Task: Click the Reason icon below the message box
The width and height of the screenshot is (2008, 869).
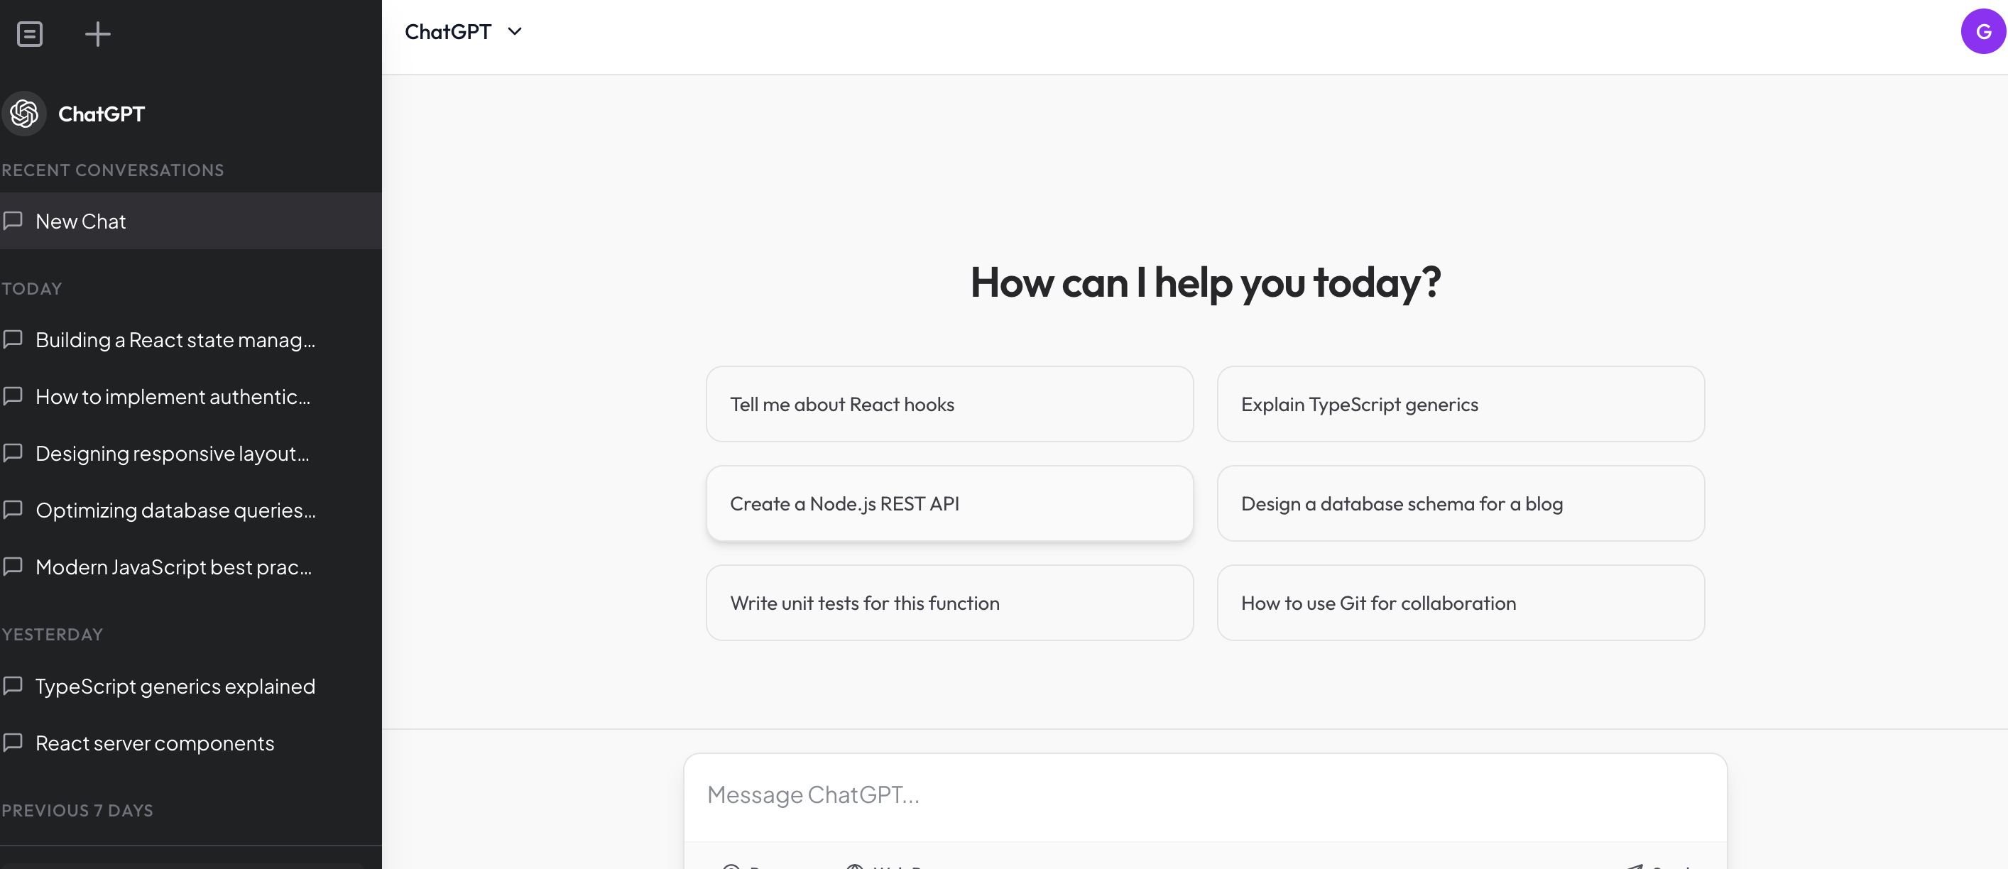Action: pos(731,867)
